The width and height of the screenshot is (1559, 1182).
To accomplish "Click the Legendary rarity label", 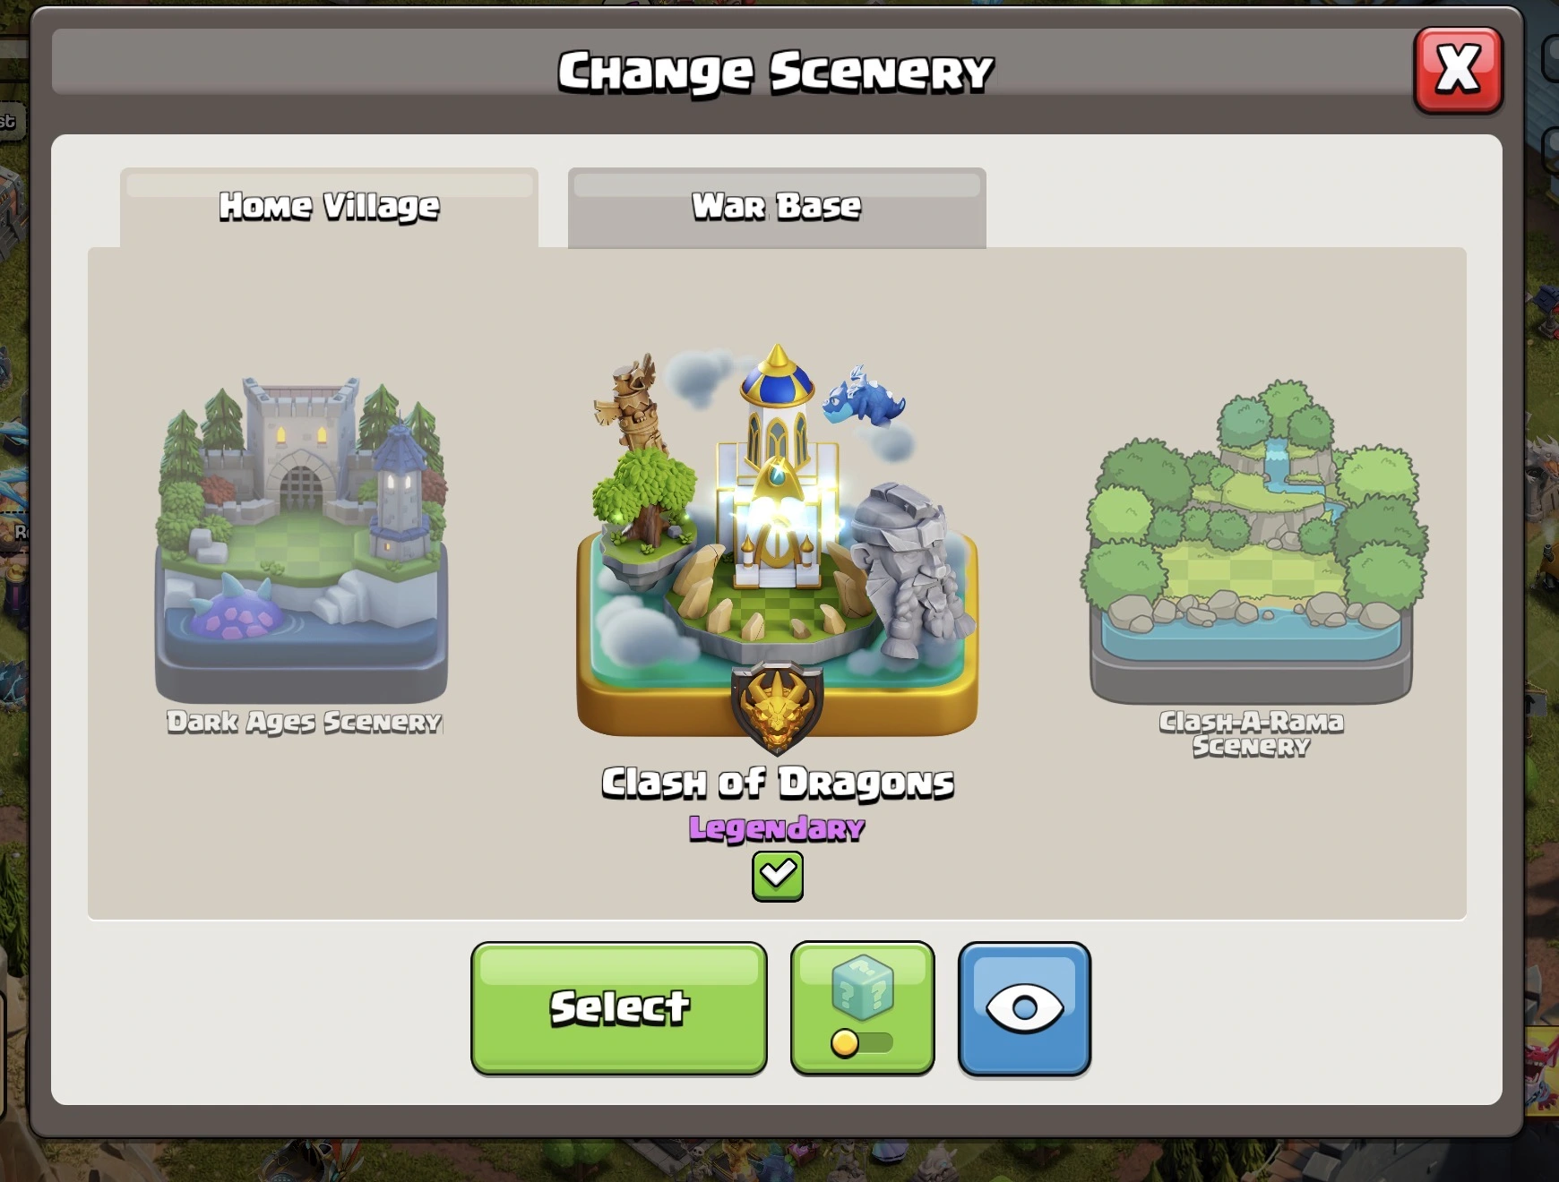I will point(777,828).
